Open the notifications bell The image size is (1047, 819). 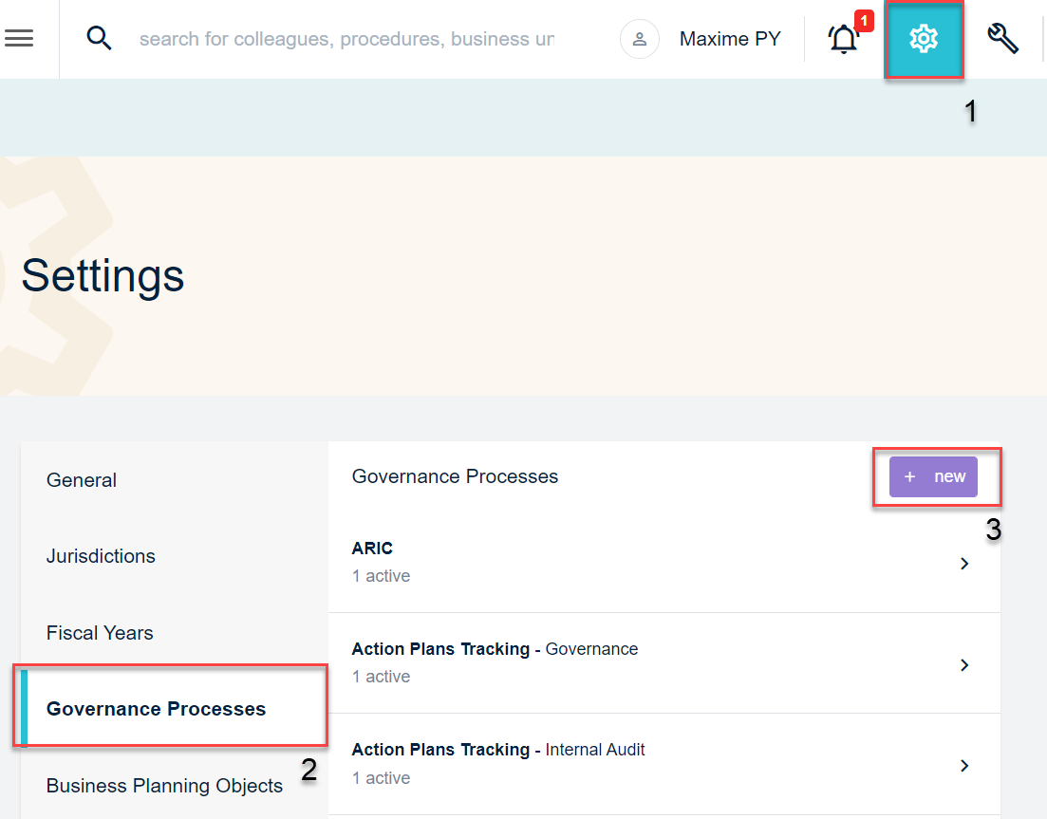point(843,39)
